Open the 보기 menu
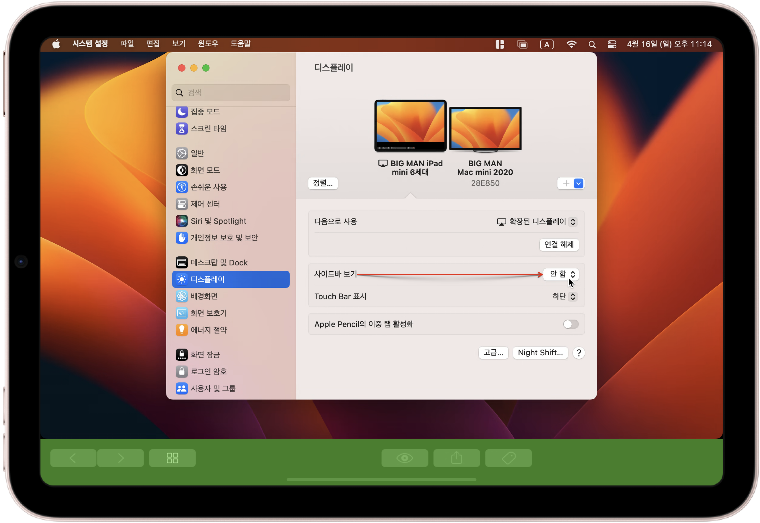The width and height of the screenshot is (760, 523). click(x=179, y=44)
